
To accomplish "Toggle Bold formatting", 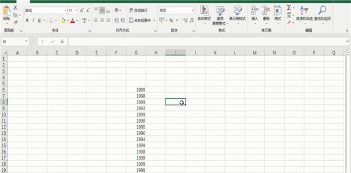I will [28, 20].
